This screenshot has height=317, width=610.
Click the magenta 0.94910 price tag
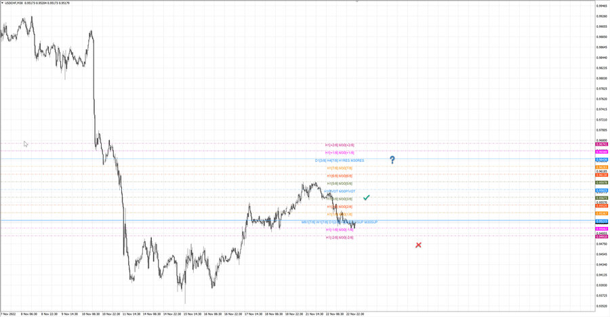click(x=602, y=236)
